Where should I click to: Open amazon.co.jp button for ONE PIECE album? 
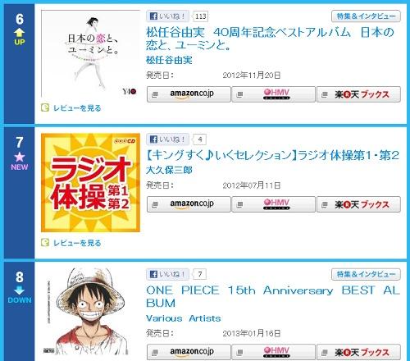(189, 352)
